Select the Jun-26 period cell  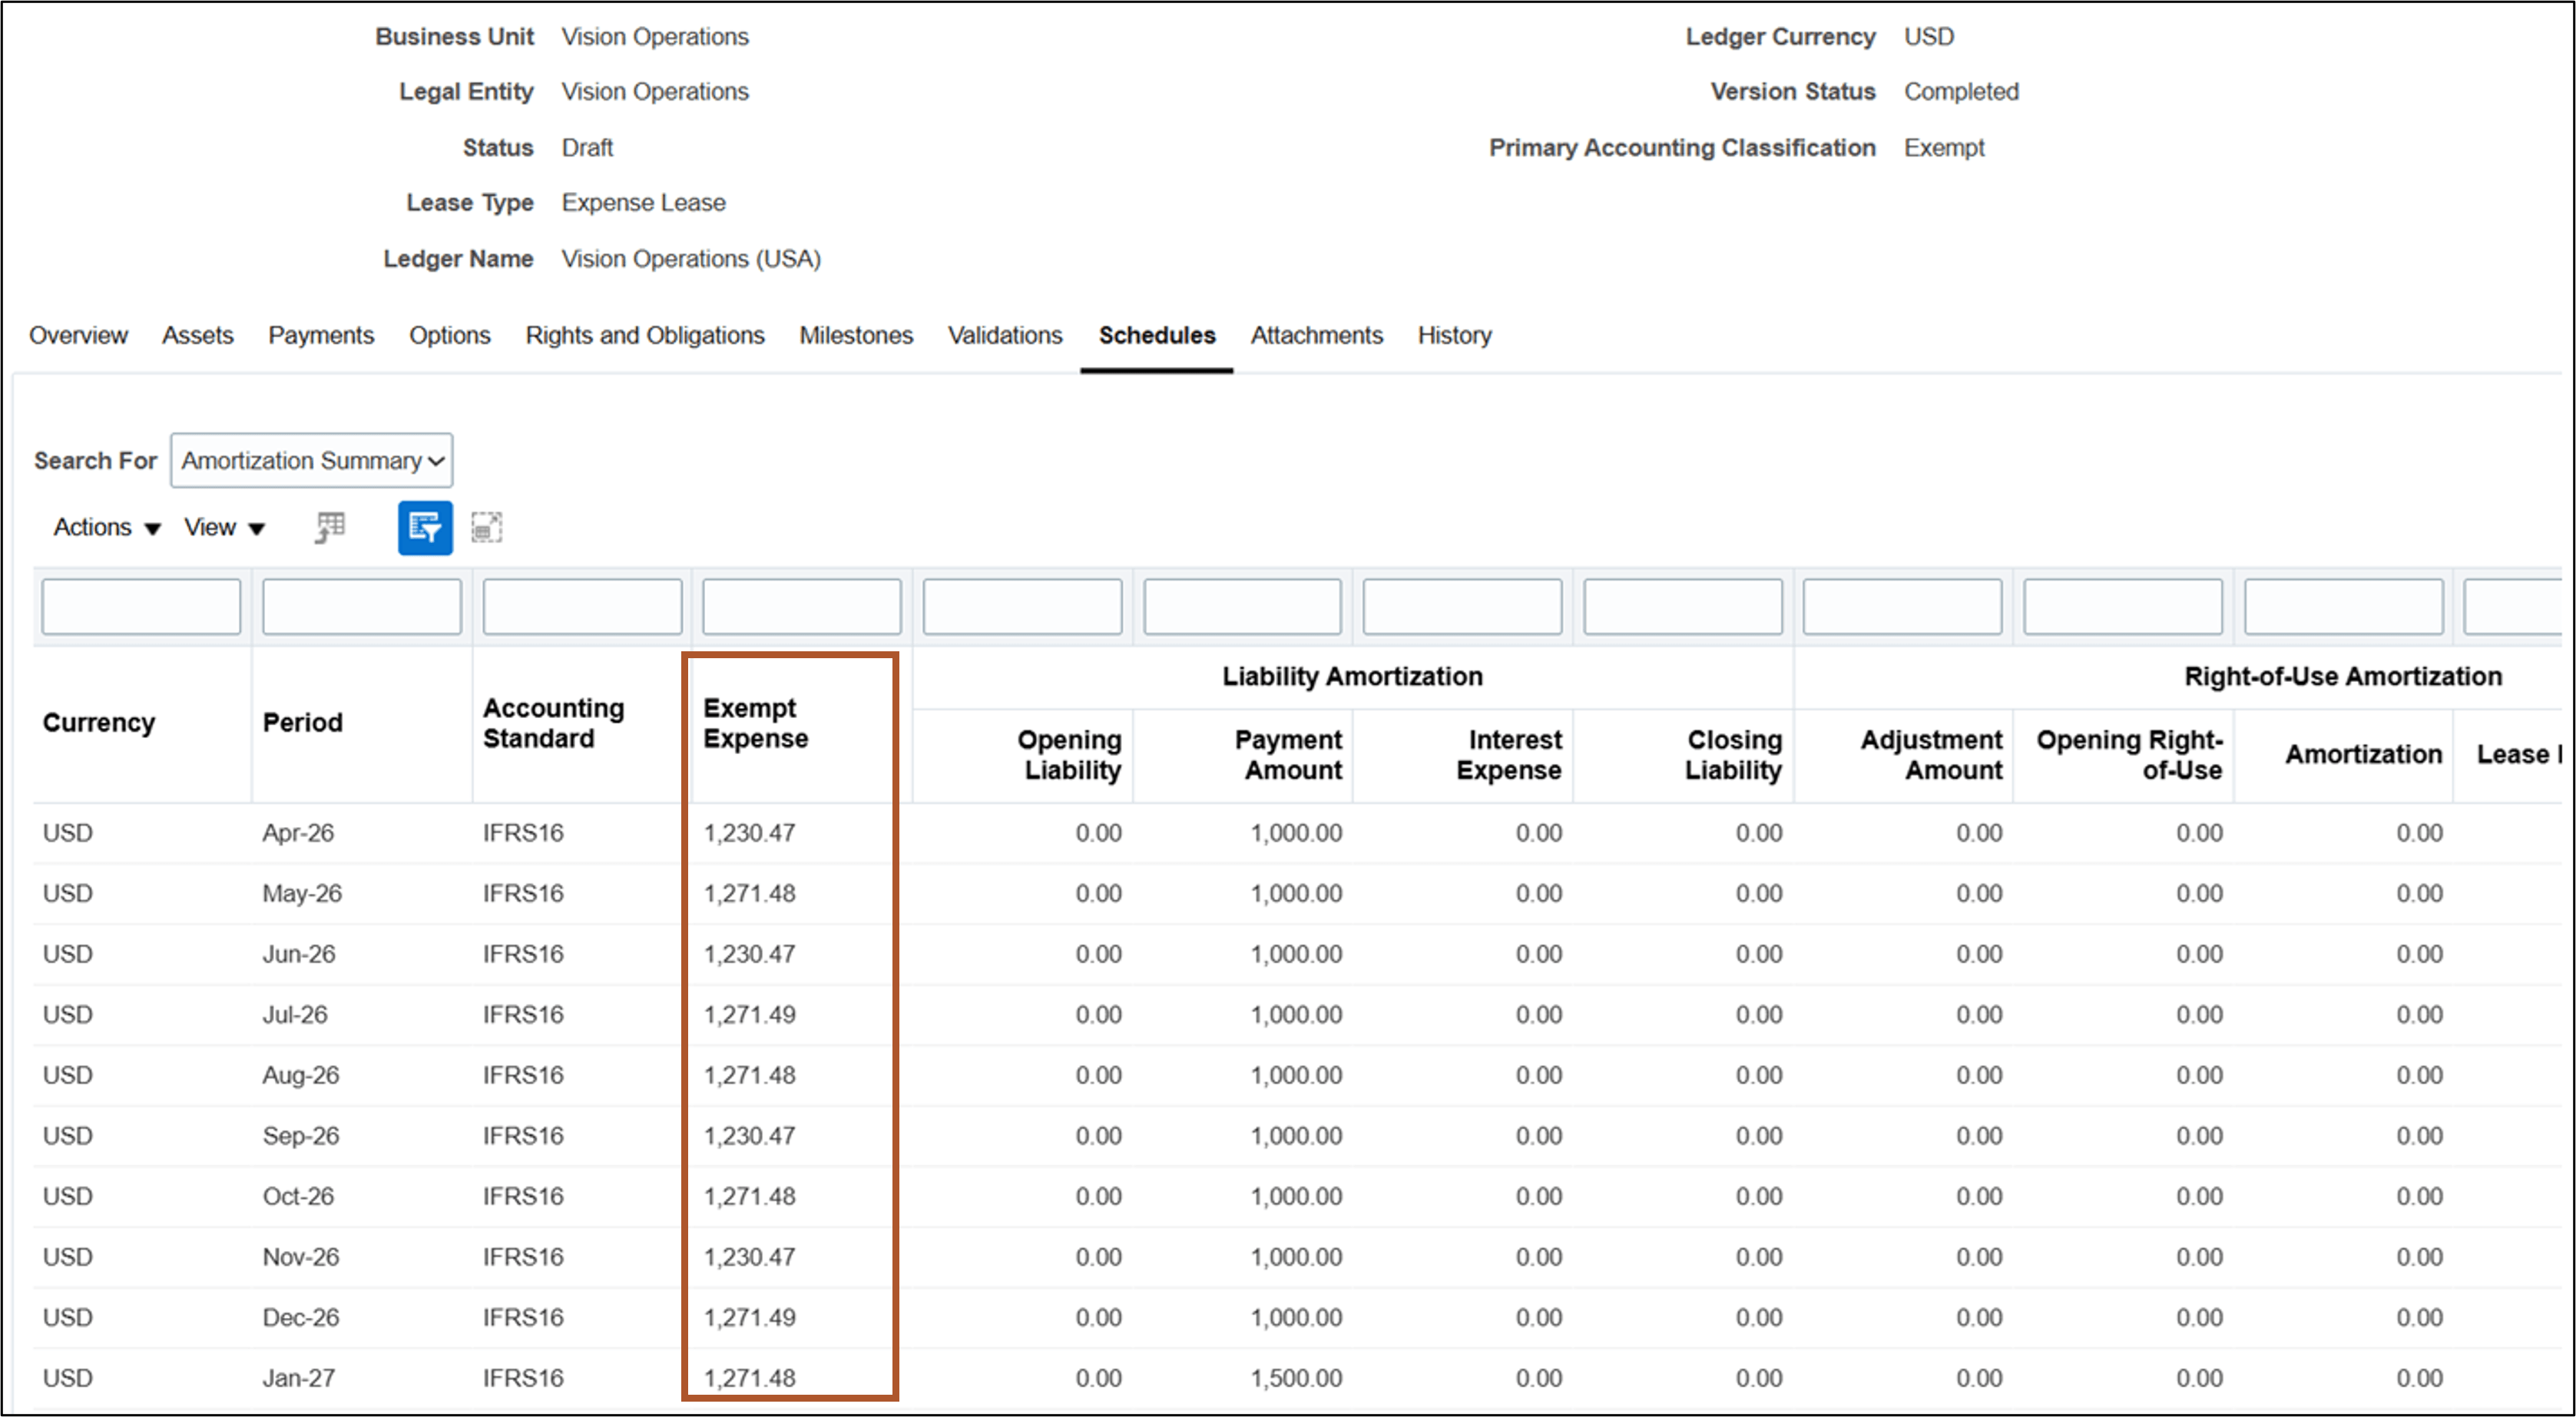[x=299, y=954]
